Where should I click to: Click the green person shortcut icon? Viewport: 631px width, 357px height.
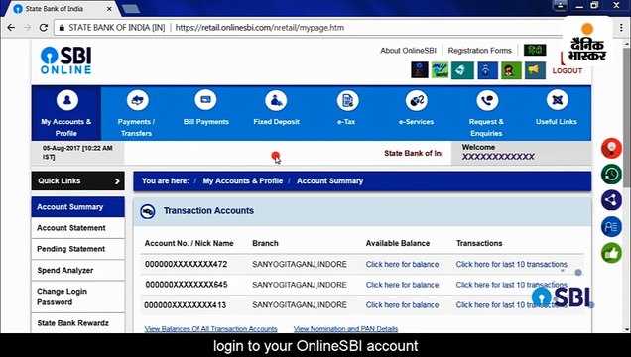click(x=511, y=70)
